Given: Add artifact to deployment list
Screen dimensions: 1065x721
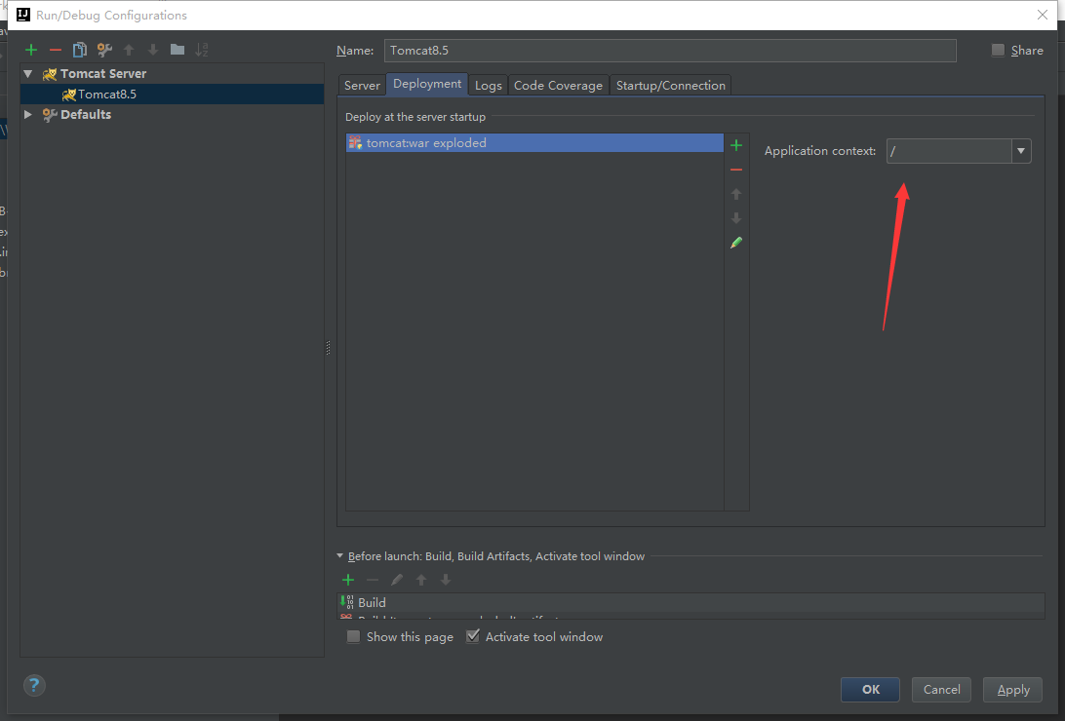Looking at the screenshot, I should (736, 145).
